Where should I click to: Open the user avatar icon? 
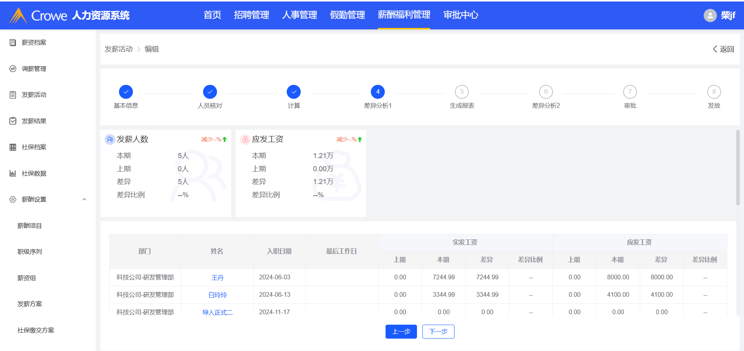[710, 15]
